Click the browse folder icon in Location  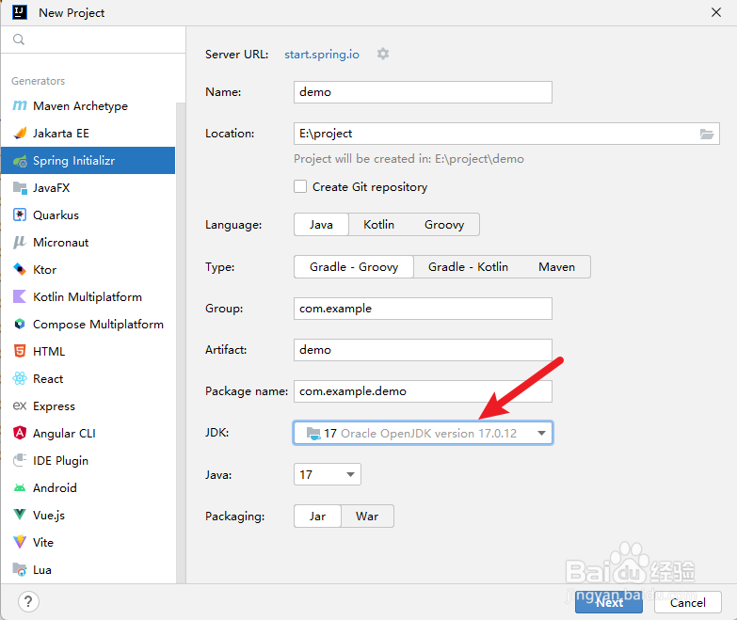[707, 134]
